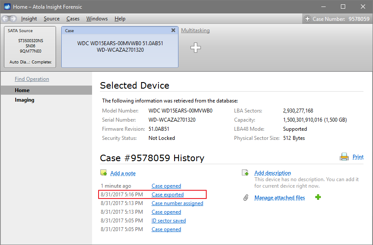Open Case opened entry at 5:13 PM
This screenshot has height=245, width=373.
(x=166, y=212)
